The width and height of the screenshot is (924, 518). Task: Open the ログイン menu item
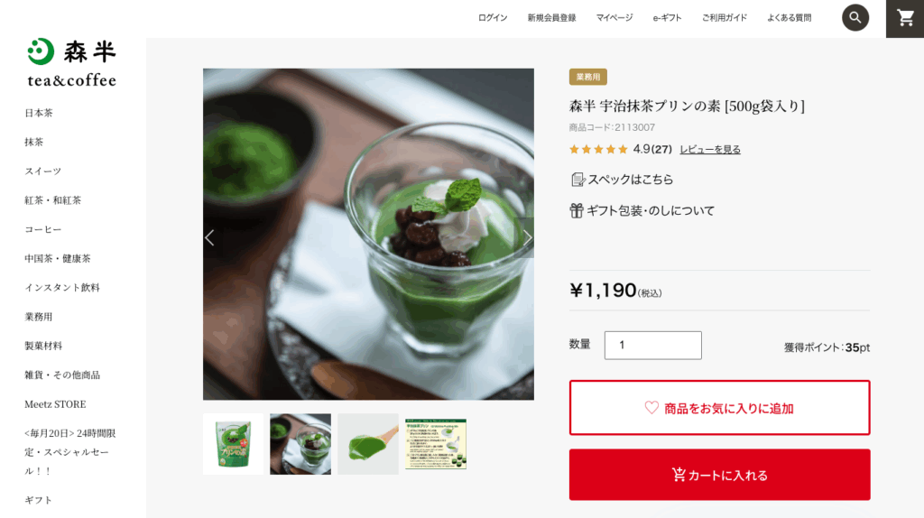pos(493,18)
